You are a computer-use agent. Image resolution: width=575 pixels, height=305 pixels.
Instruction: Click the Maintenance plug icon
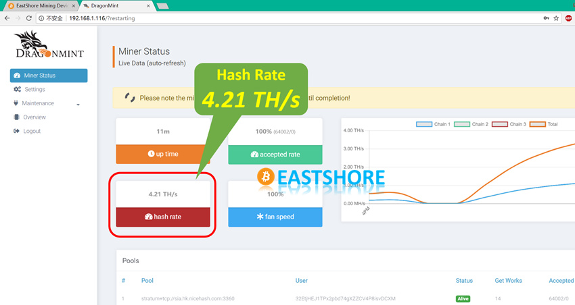click(x=16, y=103)
